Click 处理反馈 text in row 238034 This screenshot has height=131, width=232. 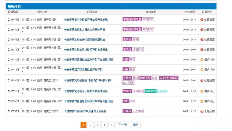click(209, 40)
